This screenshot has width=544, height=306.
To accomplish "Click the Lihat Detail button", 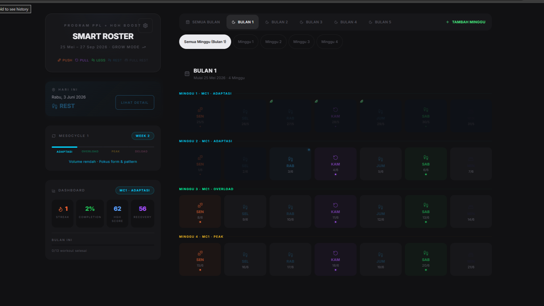I will pyautogui.click(x=135, y=102).
